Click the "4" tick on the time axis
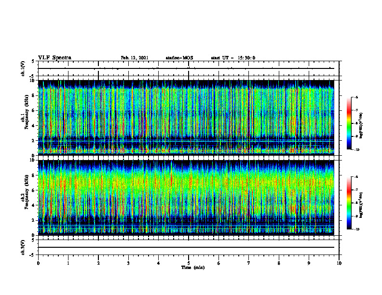This screenshot has width=382, height=295. coord(159,263)
